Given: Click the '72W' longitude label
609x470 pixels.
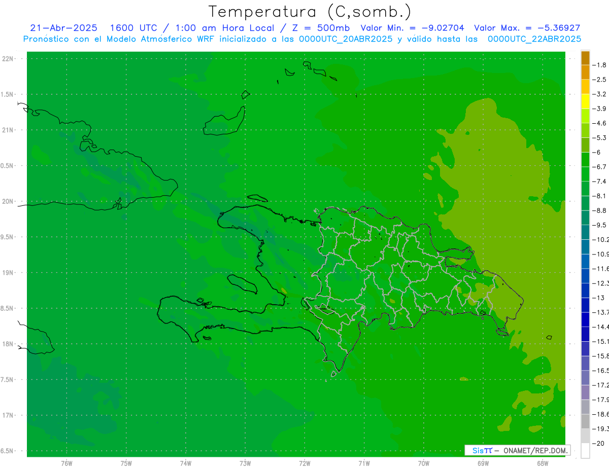Looking at the screenshot, I should click(x=305, y=463).
